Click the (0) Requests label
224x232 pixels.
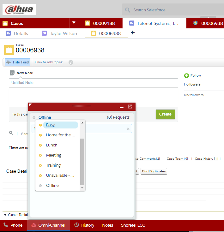click(x=118, y=117)
